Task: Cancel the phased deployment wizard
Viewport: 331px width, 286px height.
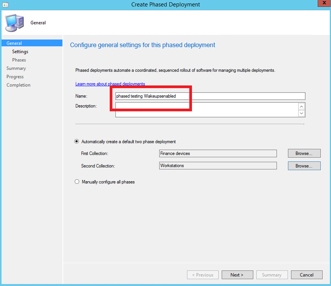Action: 307,275
